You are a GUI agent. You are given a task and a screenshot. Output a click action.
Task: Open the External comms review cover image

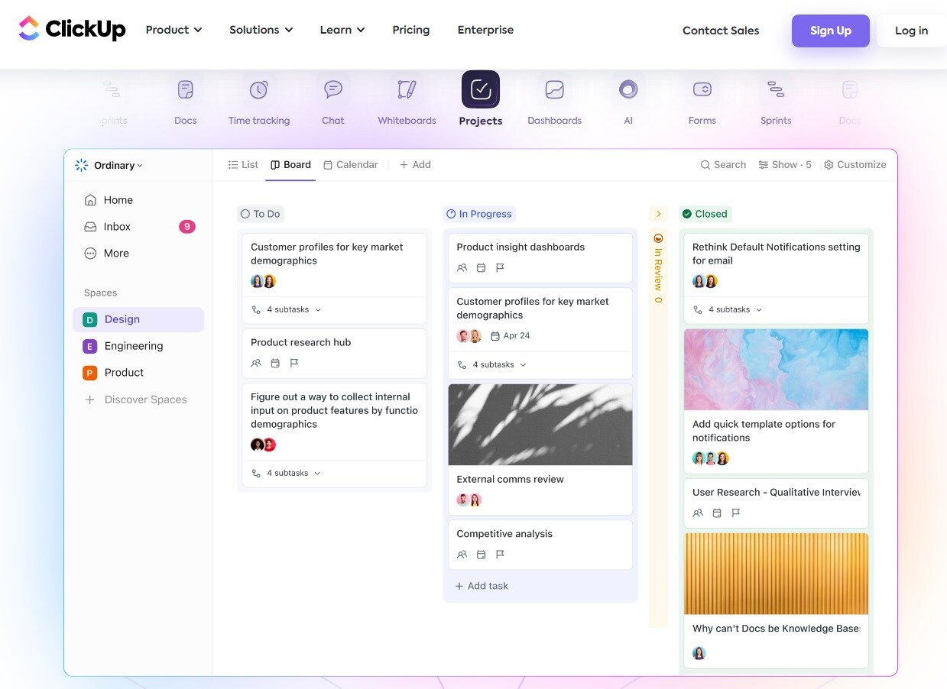[540, 425]
